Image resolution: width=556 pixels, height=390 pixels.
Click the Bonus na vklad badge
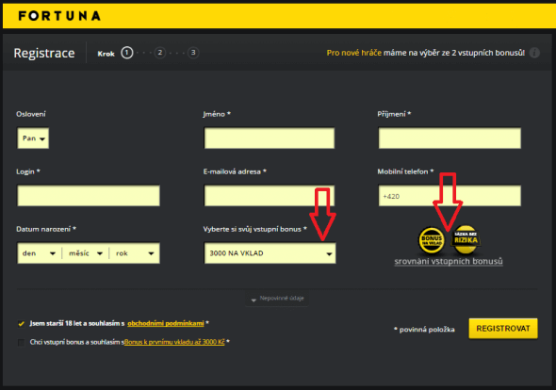click(432, 240)
